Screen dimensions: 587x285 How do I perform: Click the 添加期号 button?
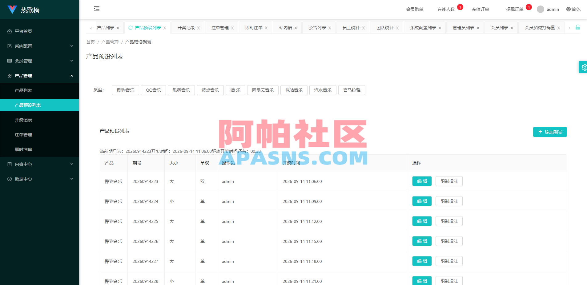tap(550, 132)
